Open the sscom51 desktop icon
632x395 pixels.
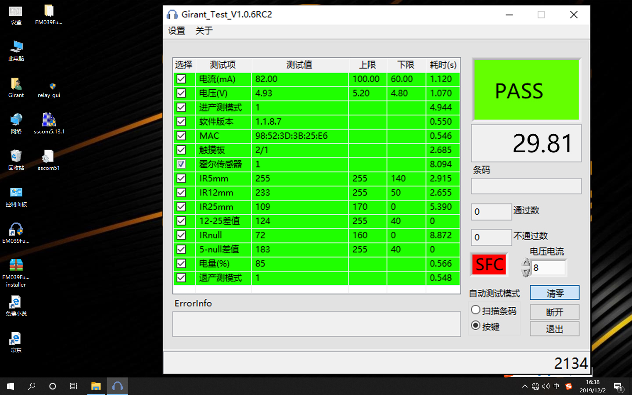pyautogui.click(x=48, y=158)
